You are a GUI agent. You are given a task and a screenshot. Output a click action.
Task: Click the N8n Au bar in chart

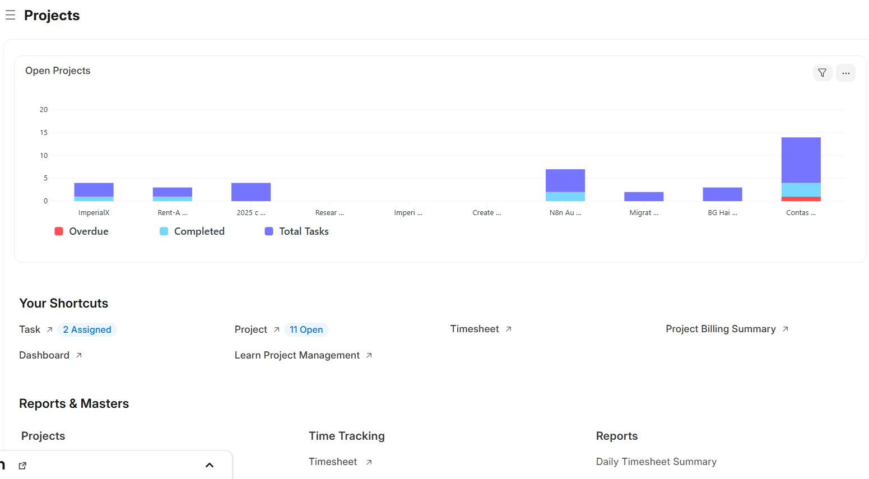click(565, 185)
